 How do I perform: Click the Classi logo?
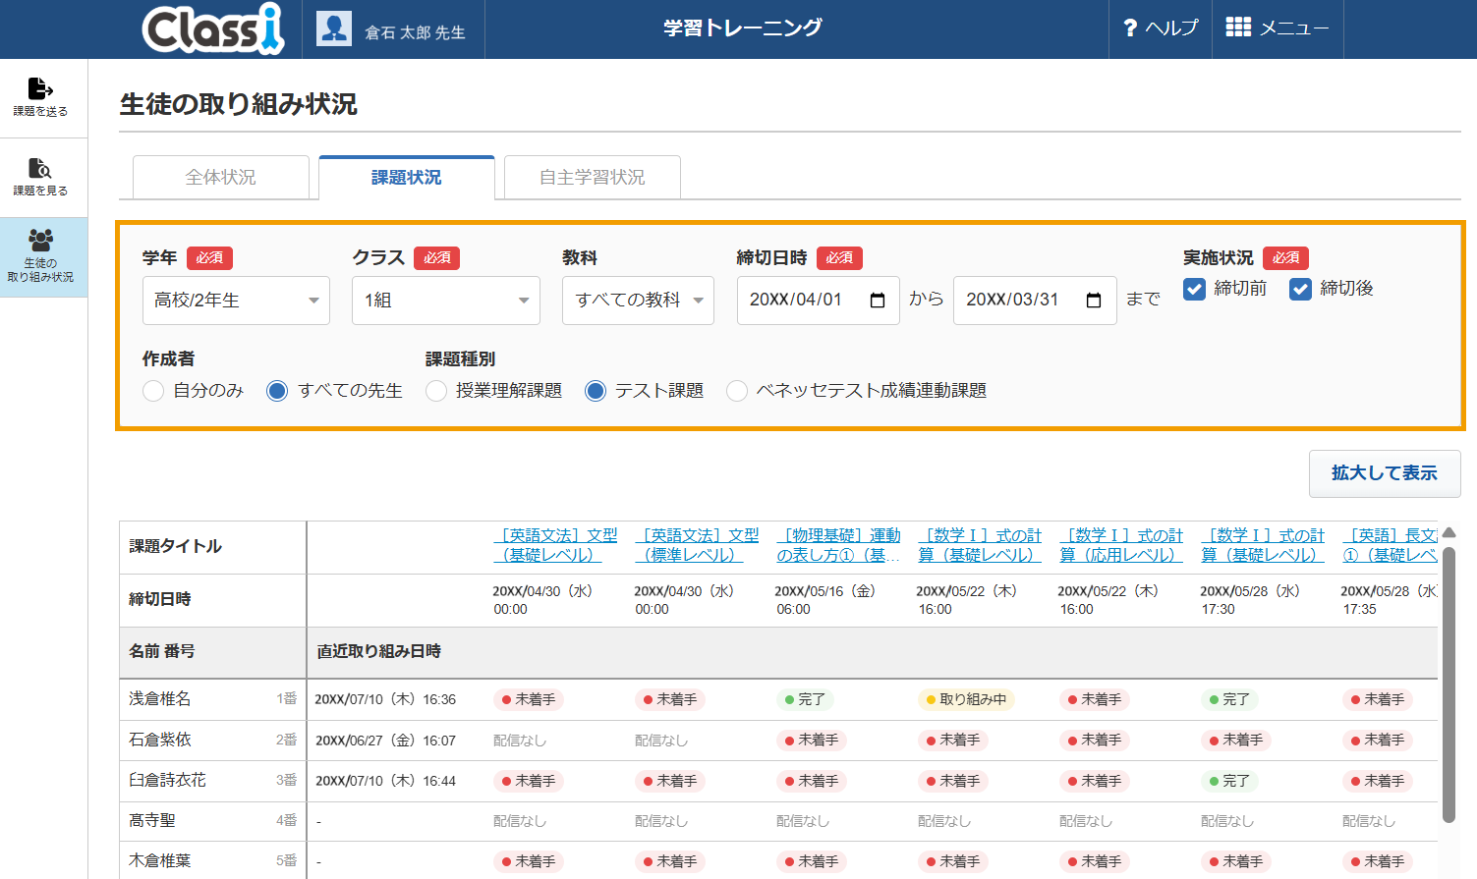pyautogui.click(x=213, y=28)
